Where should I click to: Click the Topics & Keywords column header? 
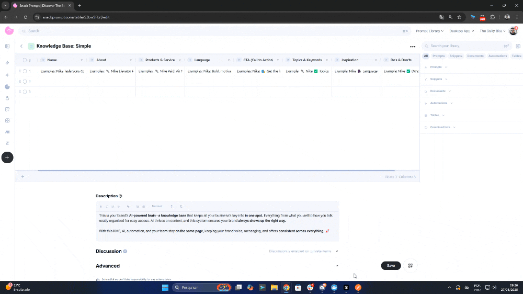click(x=307, y=60)
